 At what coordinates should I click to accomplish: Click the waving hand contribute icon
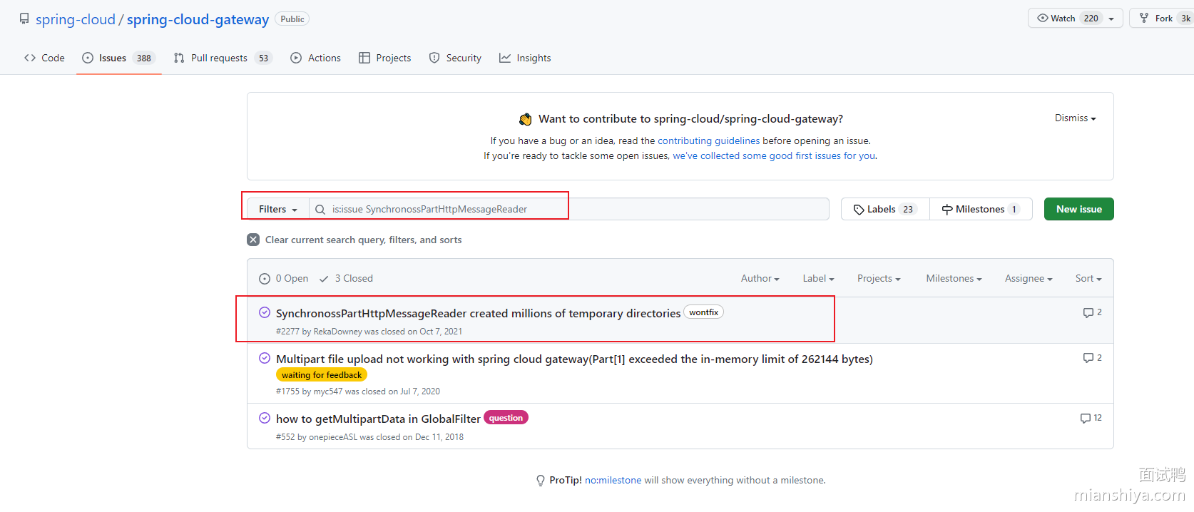pos(526,119)
